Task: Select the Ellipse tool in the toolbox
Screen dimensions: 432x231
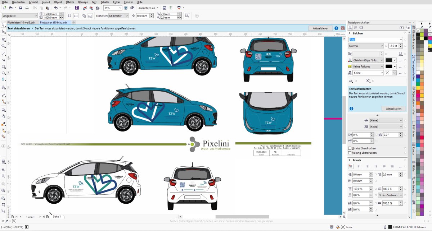Action: pos(4,73)
